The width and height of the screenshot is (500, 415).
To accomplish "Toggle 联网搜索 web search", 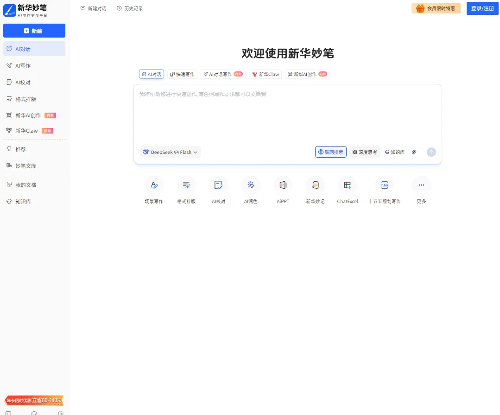I will 331,152.
